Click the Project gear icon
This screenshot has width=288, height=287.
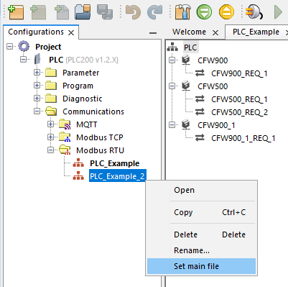click(24, 46)
